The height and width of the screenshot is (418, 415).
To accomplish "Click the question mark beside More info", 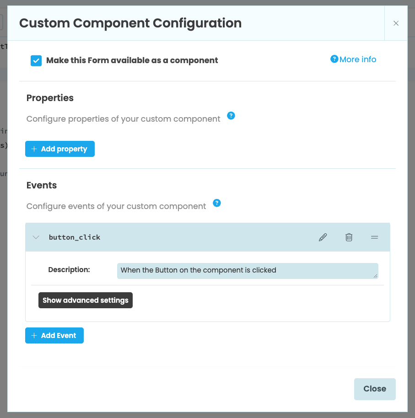I will click(x=334, y=59).
